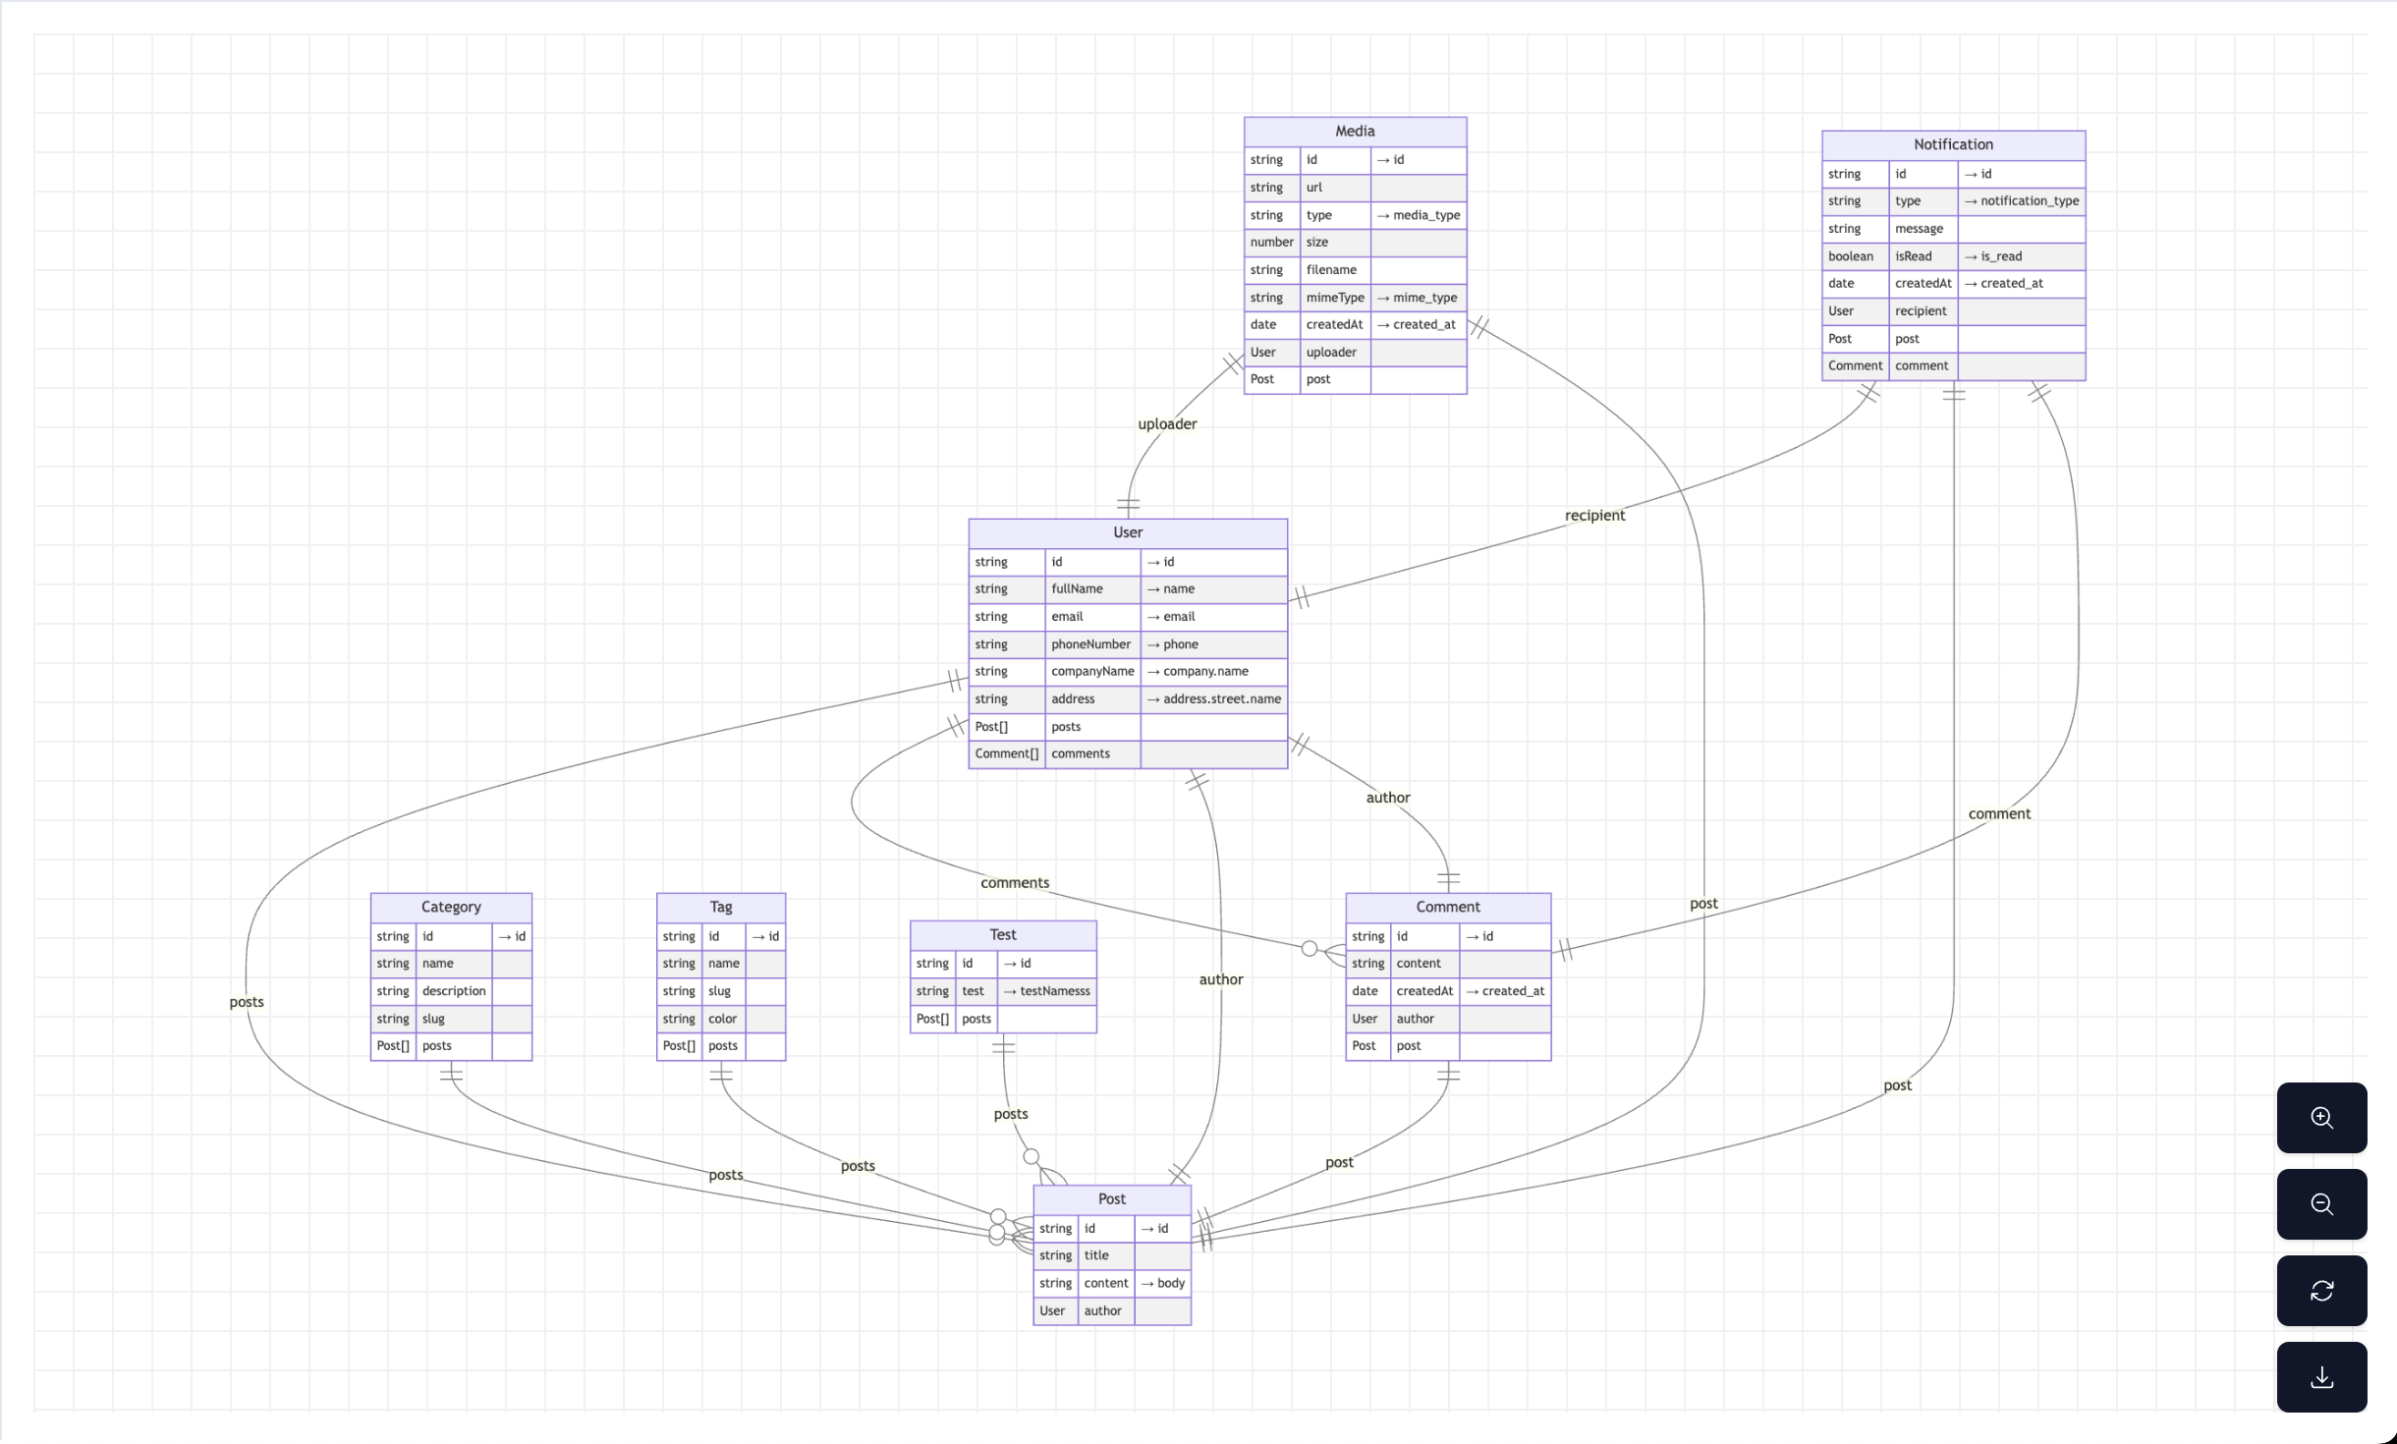Viewport: 2397px width, 1444px height.
Task: Click the uploader relationship label
Action: click(x=1167, y=423)
